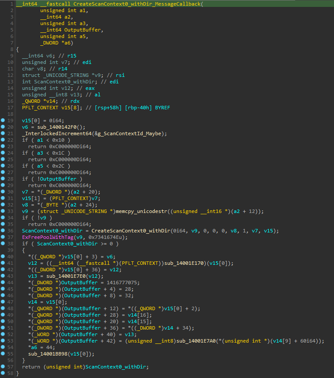Select !OutputBuffer condition on line 28

57,179
